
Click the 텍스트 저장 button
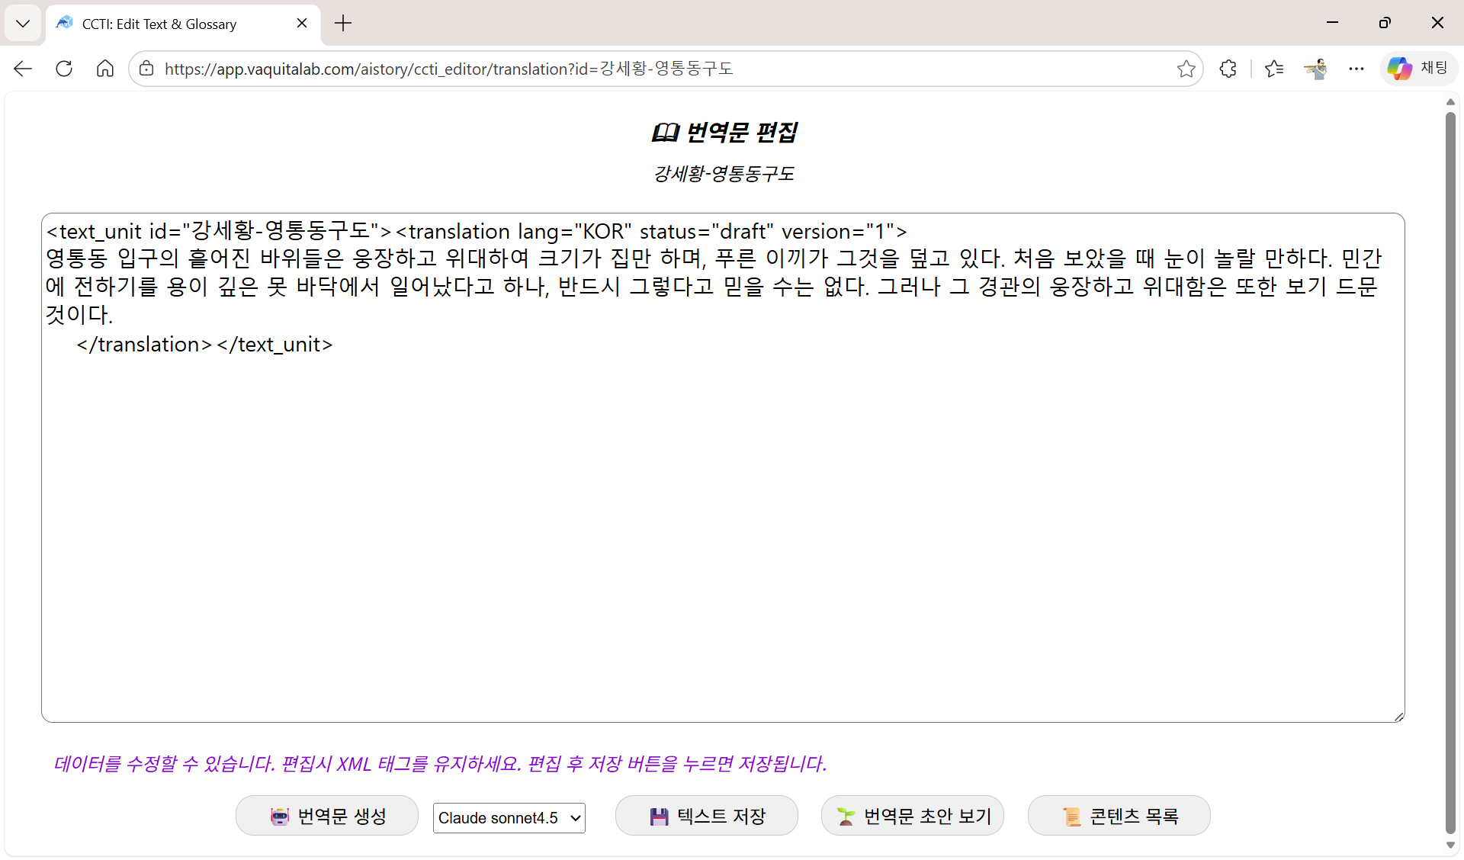(x=707, y=816)
